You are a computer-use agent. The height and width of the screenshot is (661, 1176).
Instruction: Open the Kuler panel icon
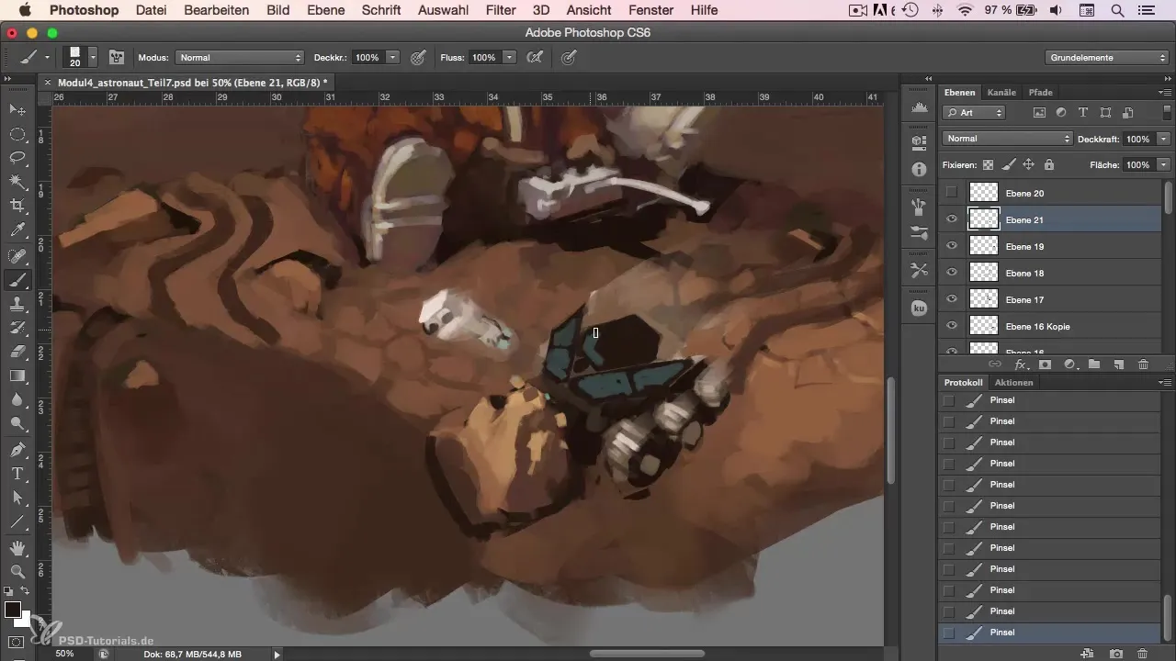[919, 308]
